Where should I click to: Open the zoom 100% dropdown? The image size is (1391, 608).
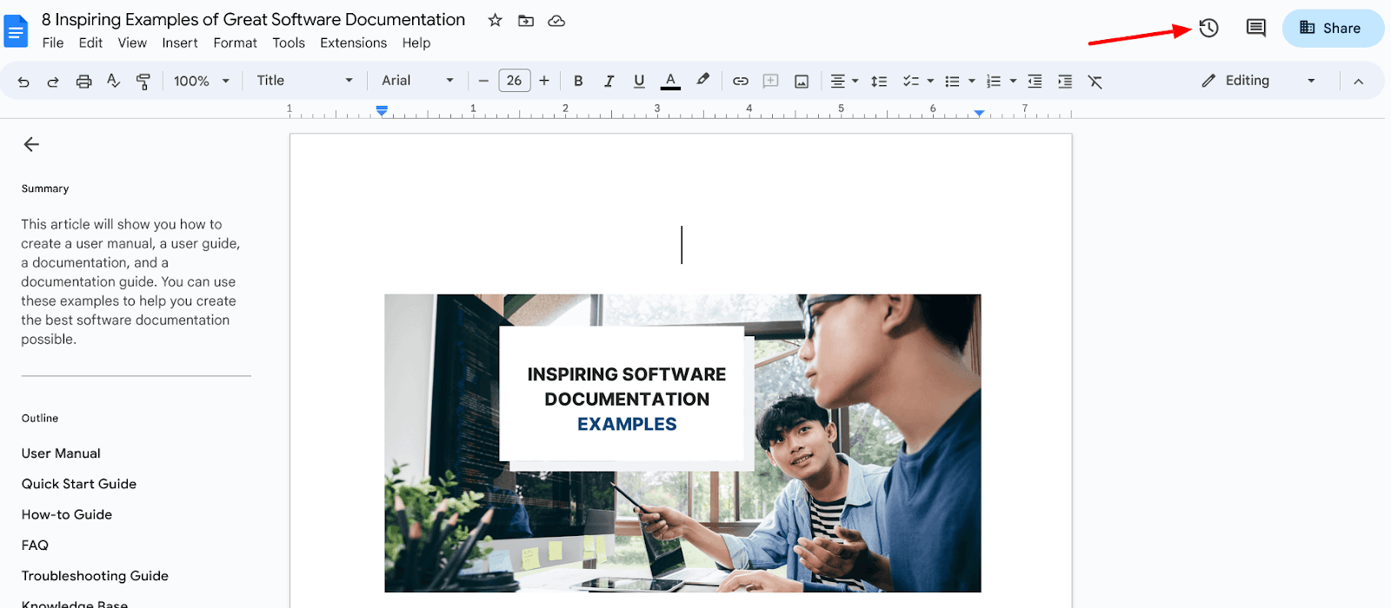201,81
